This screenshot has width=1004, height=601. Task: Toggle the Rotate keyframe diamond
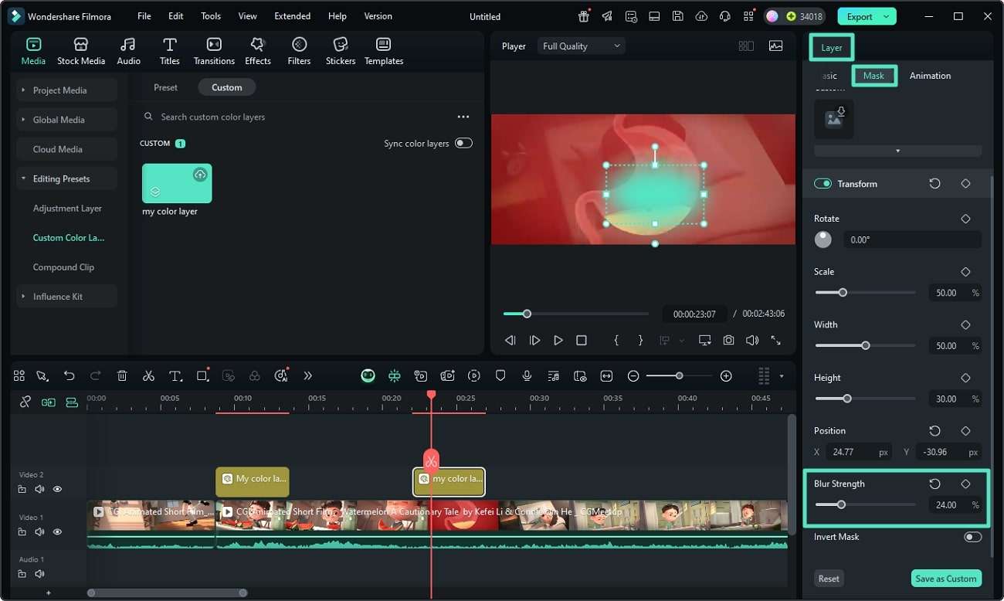point(965,219)
